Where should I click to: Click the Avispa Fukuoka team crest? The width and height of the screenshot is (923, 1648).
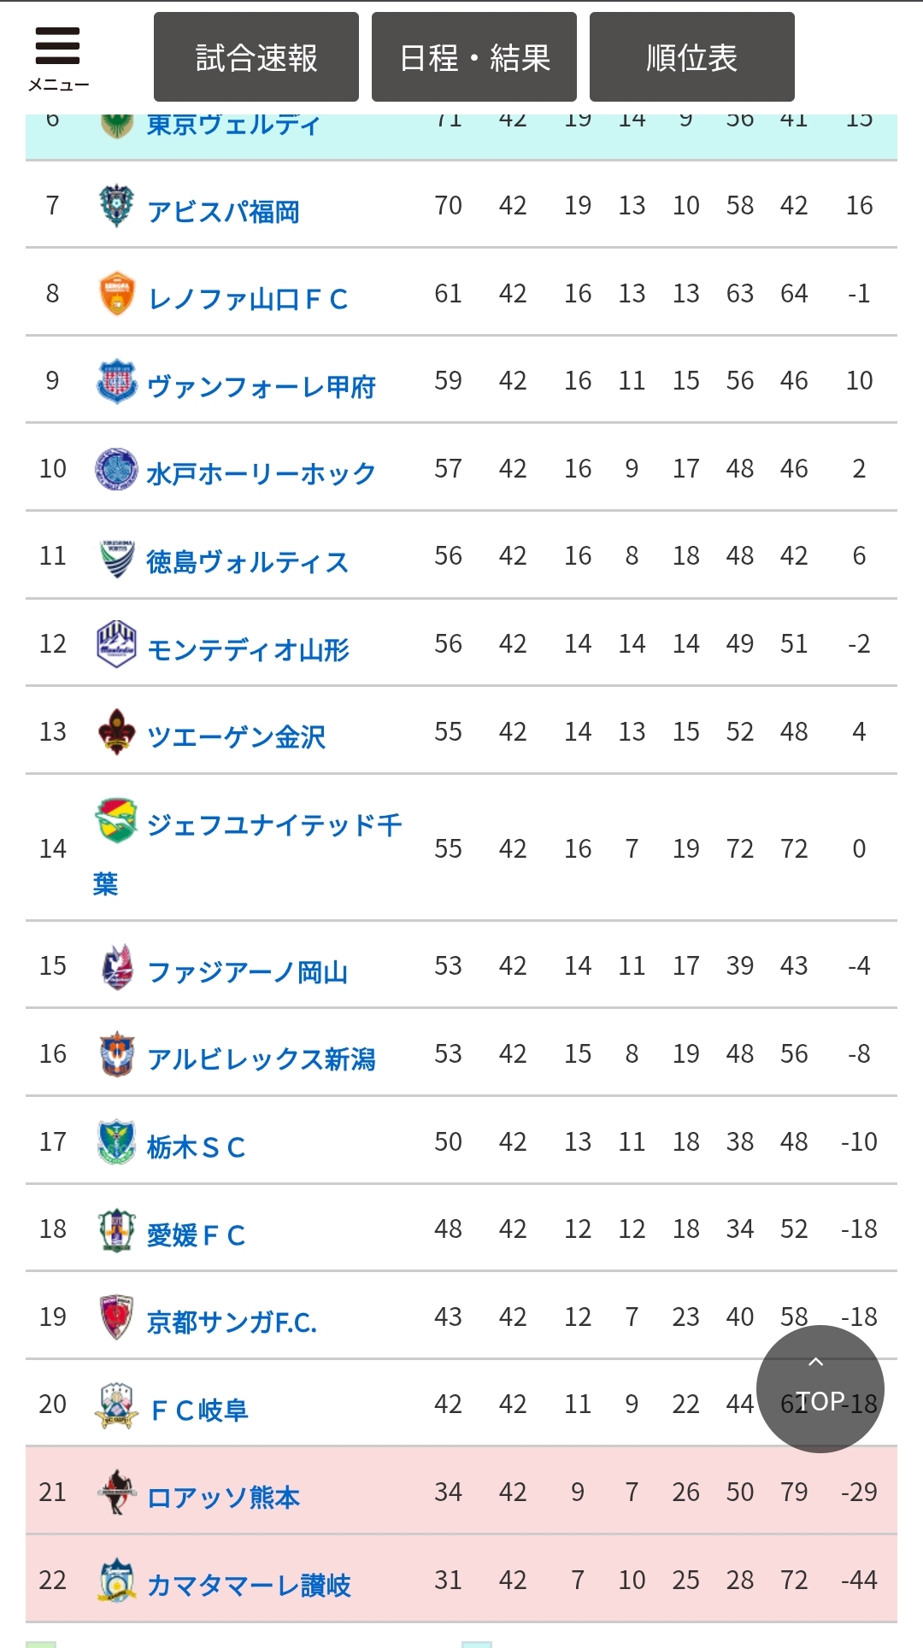(116, 206)
